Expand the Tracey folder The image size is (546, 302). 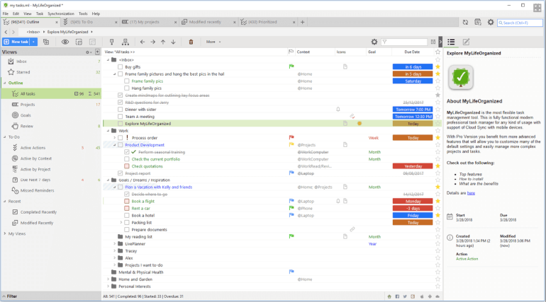(x=115, y=251)
